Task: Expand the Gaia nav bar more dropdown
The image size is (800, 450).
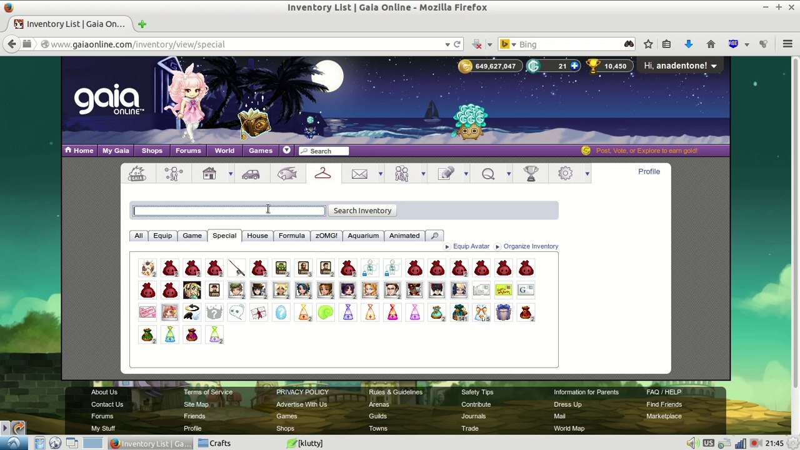Action: [x=286, y=151]
